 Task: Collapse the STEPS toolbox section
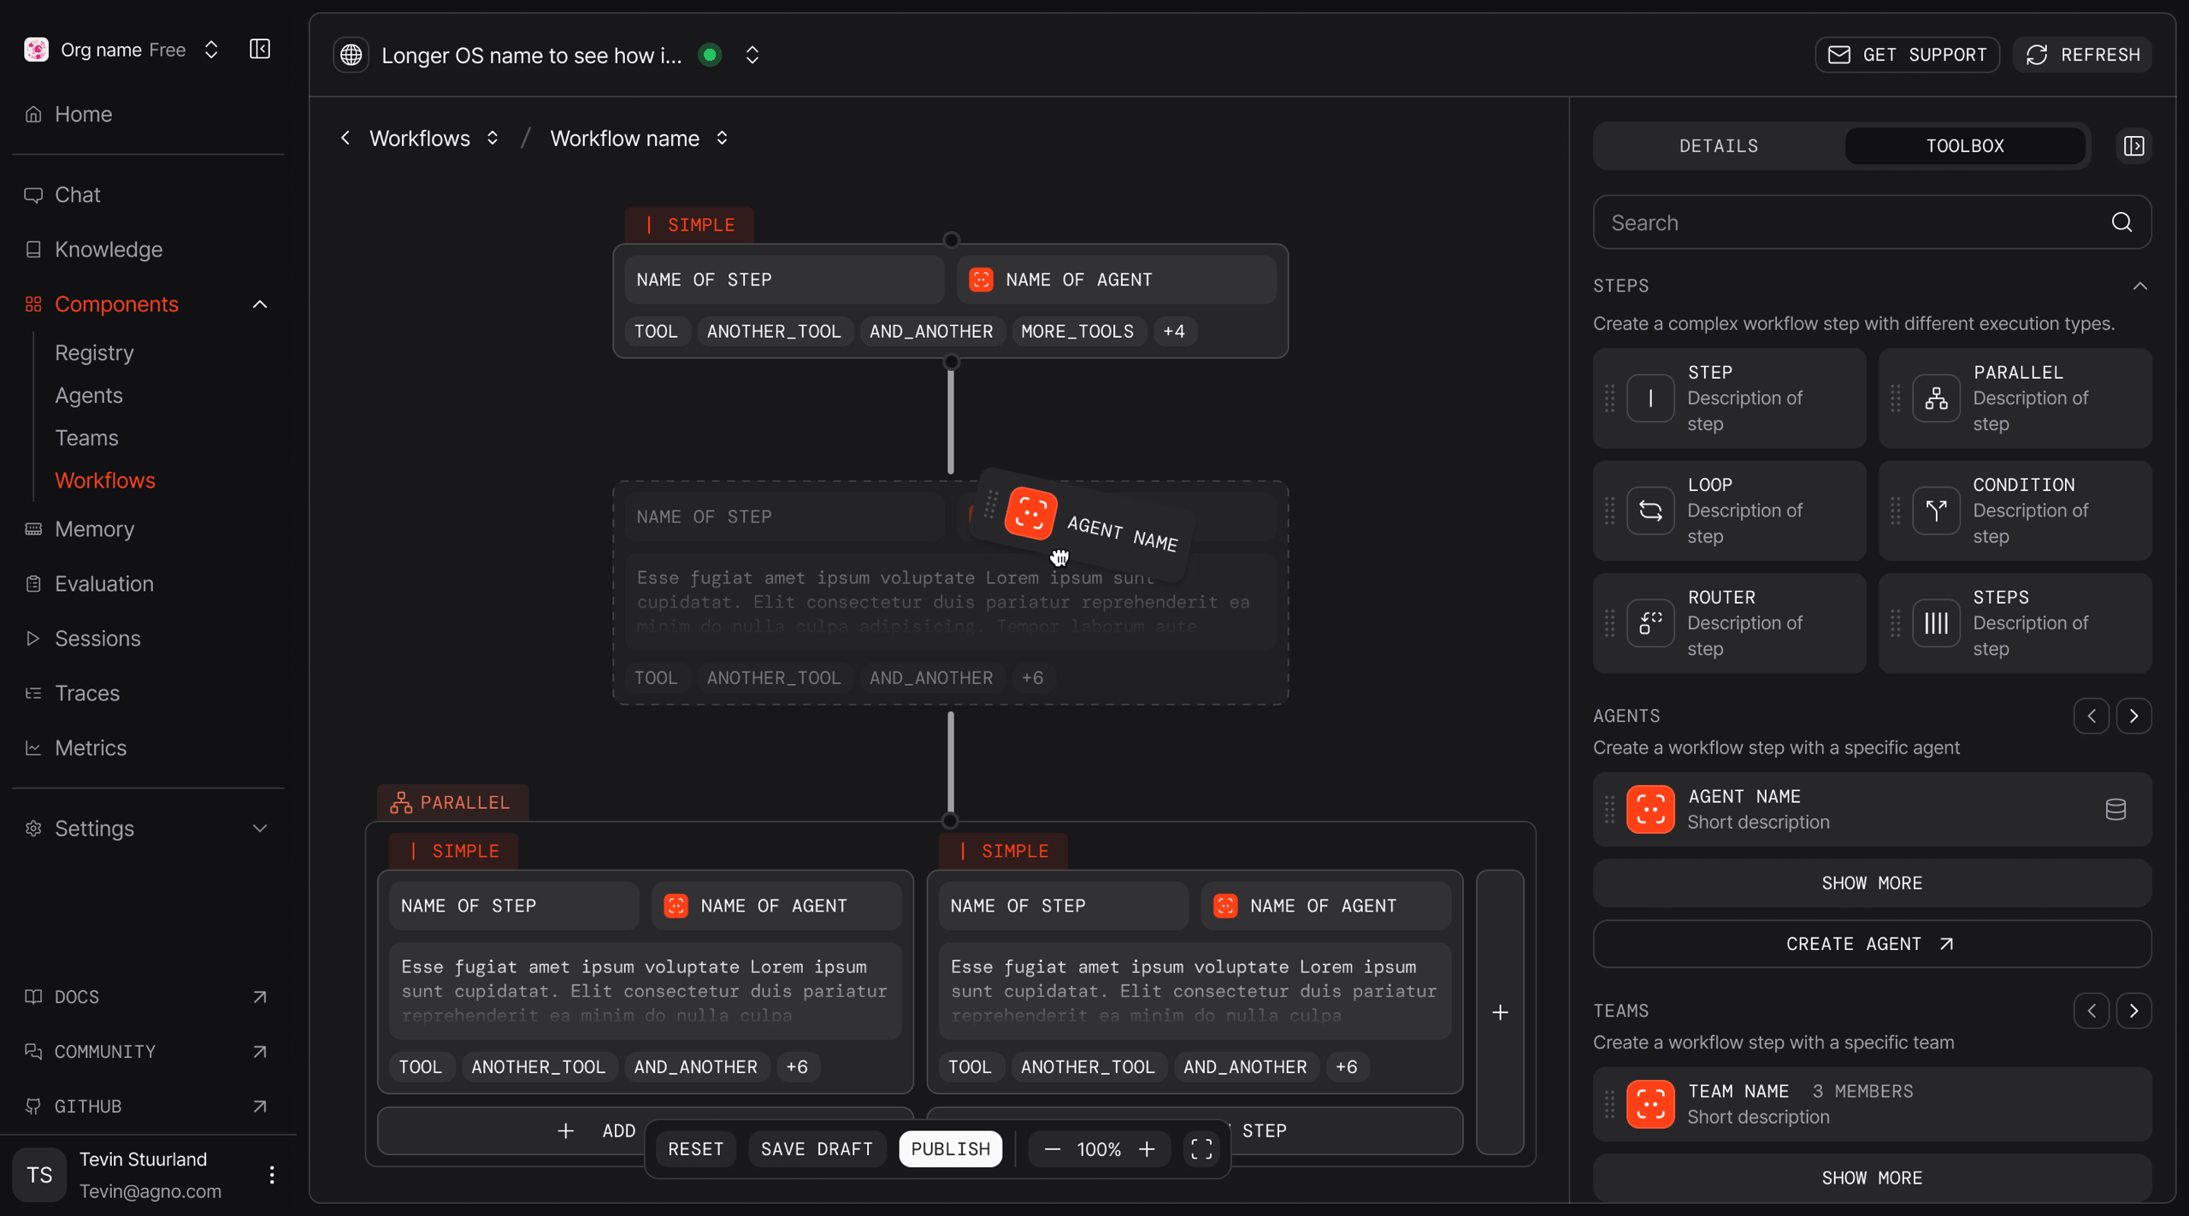coord(2139,286)
